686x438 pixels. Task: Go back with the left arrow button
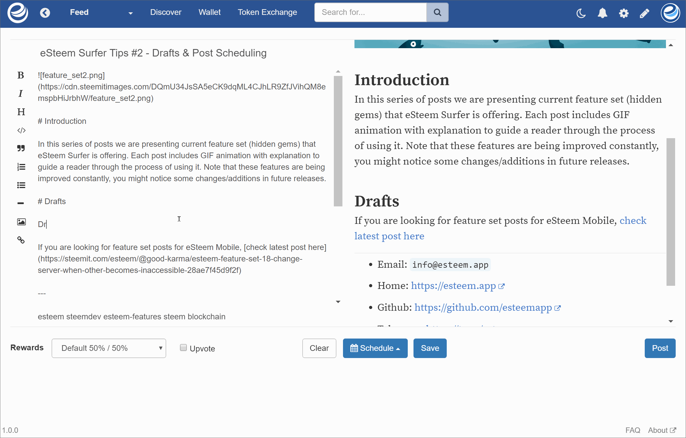coord(45,13)
